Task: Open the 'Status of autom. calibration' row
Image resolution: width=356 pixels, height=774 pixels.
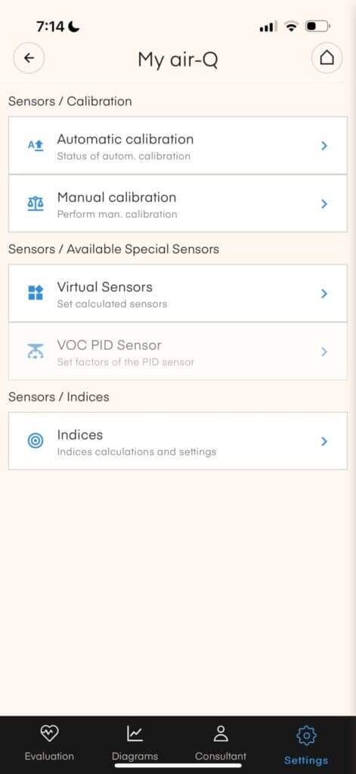Action: 178,146
